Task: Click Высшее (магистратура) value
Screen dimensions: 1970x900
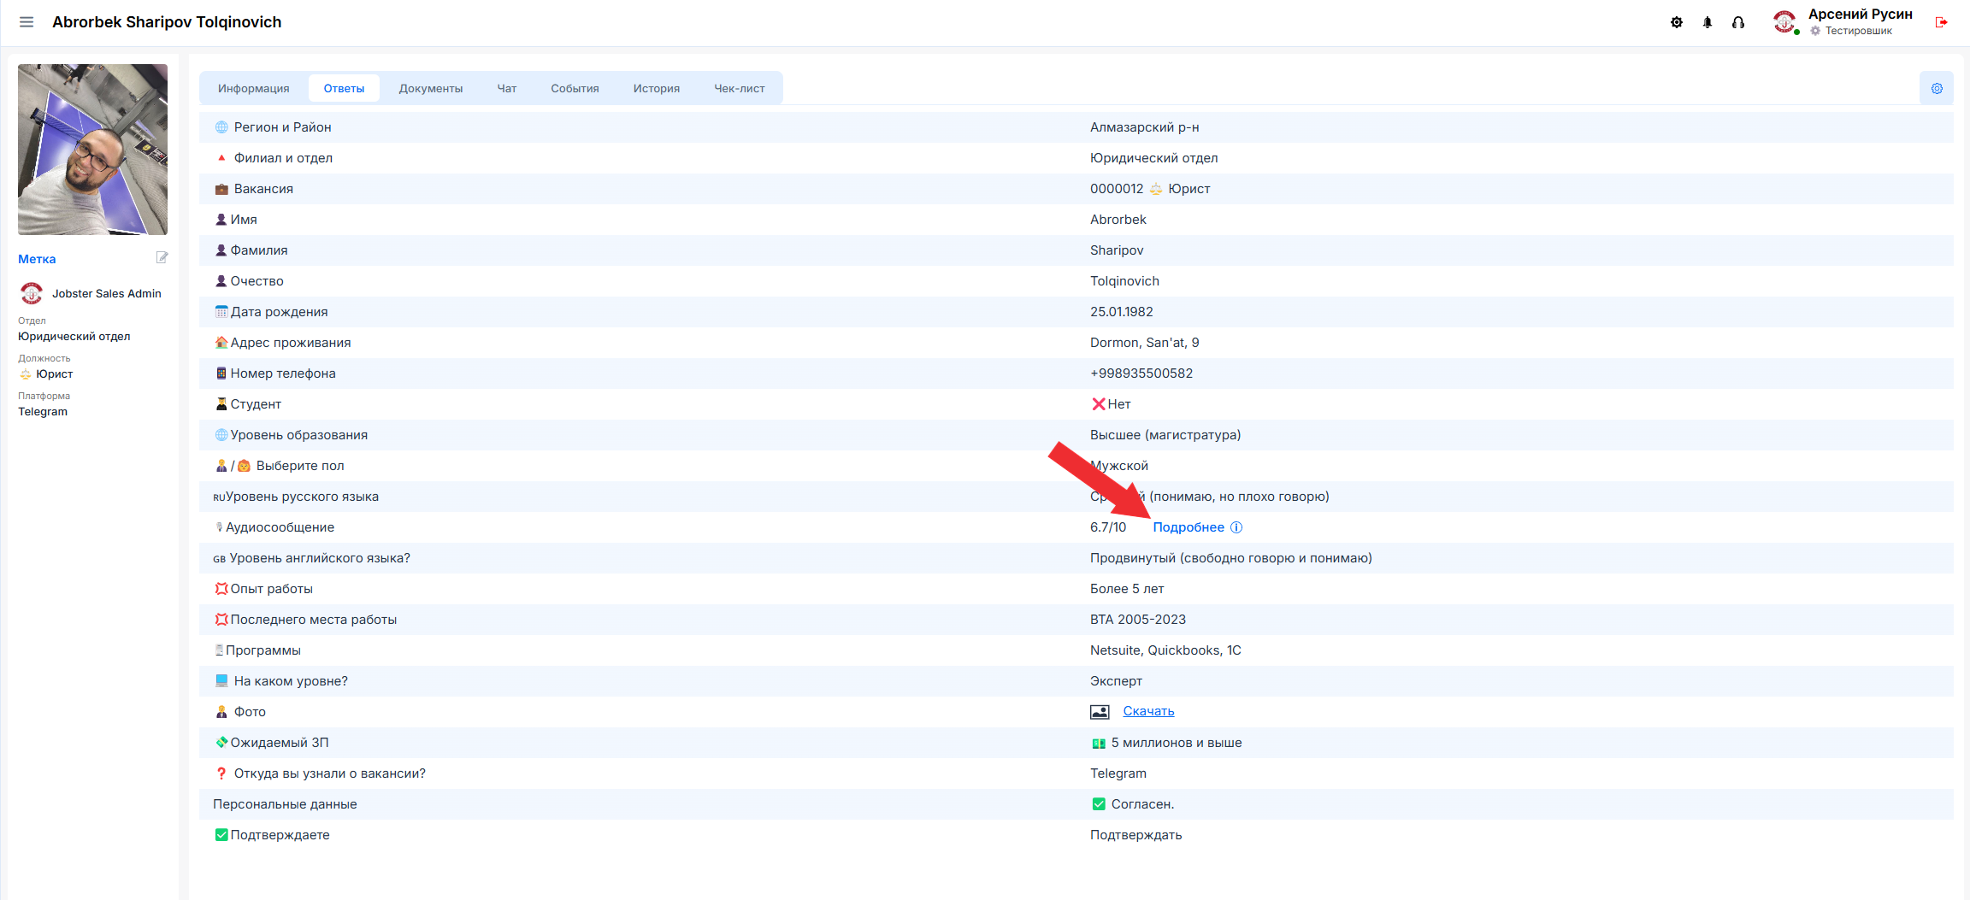Action: (x=1165, y=435)
